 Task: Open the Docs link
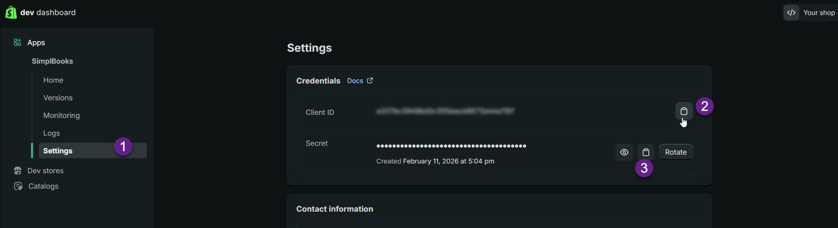355,81
